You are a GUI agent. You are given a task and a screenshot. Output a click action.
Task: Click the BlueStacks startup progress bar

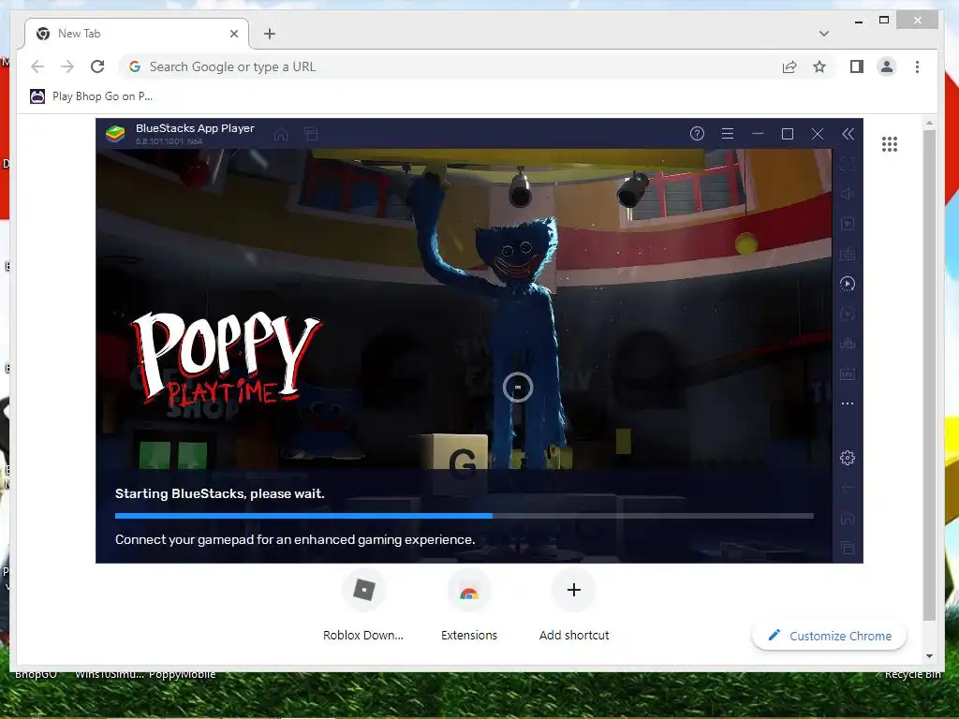click(465, 516)
